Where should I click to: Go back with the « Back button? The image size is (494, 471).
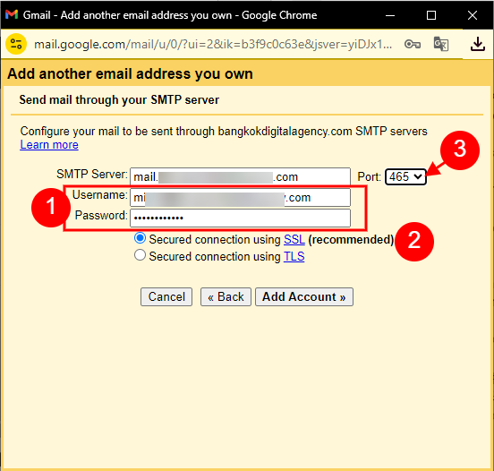click(x=226, y=296)
